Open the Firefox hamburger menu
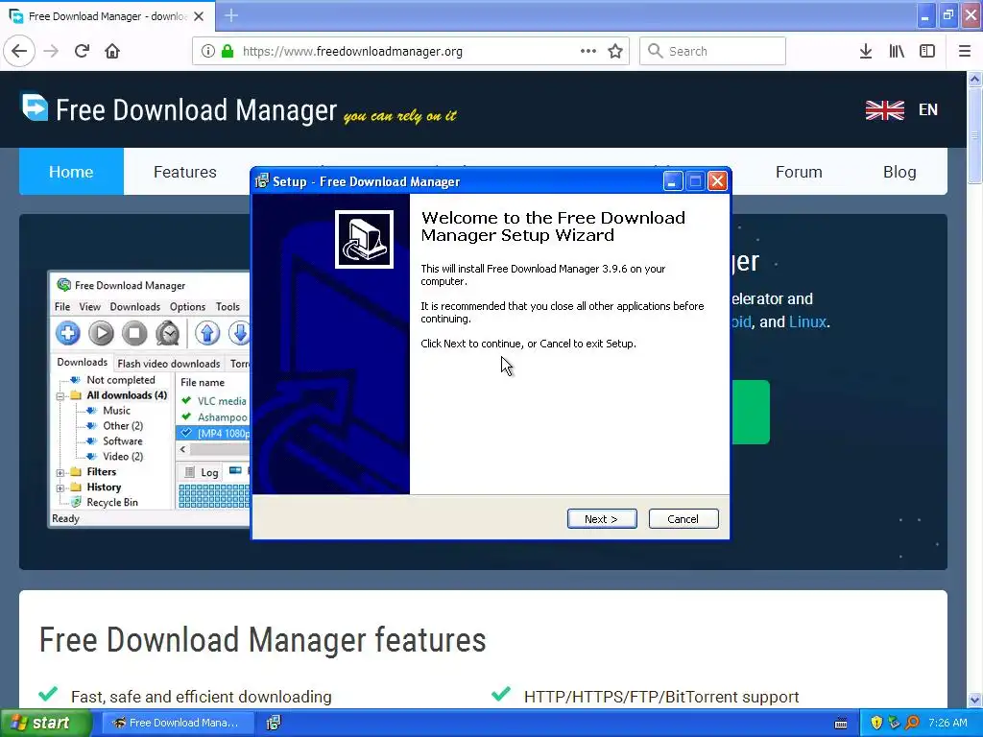Screen dimensions: 983x737 tap(965, 51)
